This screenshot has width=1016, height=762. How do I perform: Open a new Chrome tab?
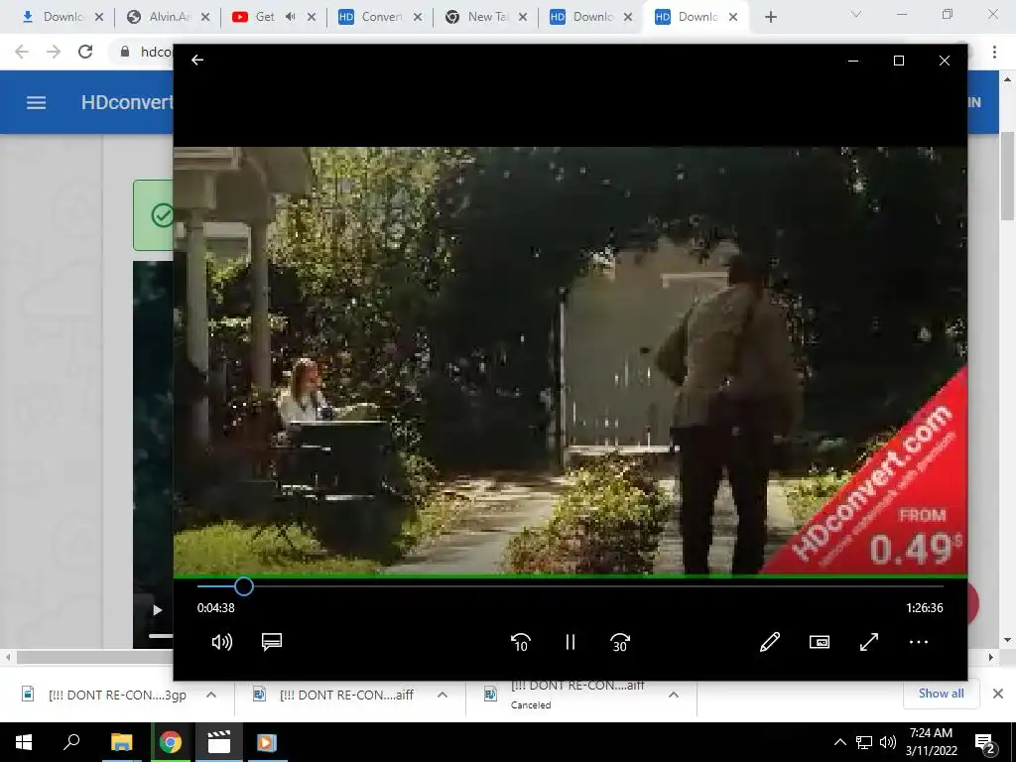tap(770, 17)
